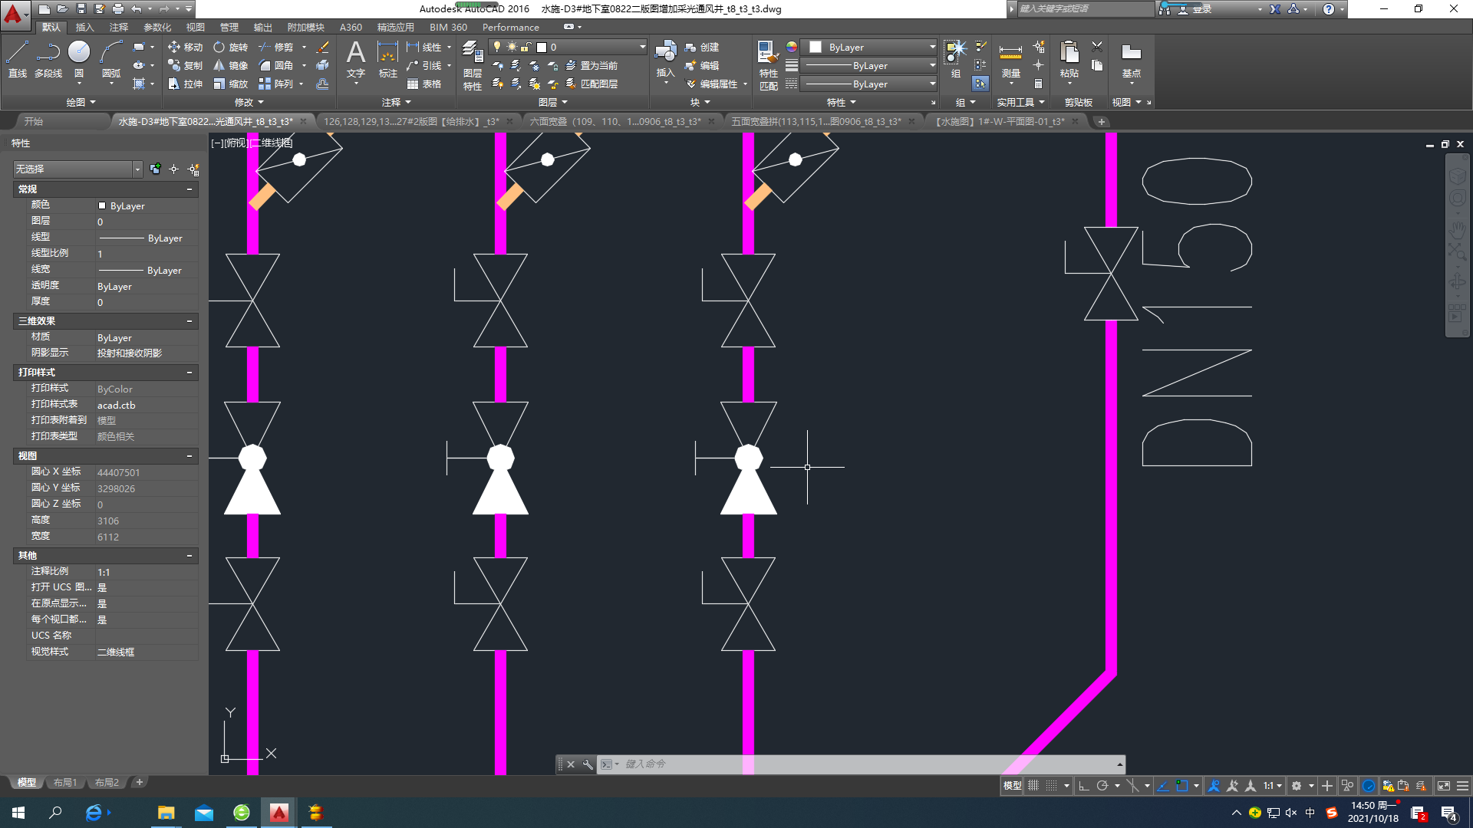Toggle ortho mode in status bar
This screenshot has height=828, width=1473.
(x=1083, y=786)
